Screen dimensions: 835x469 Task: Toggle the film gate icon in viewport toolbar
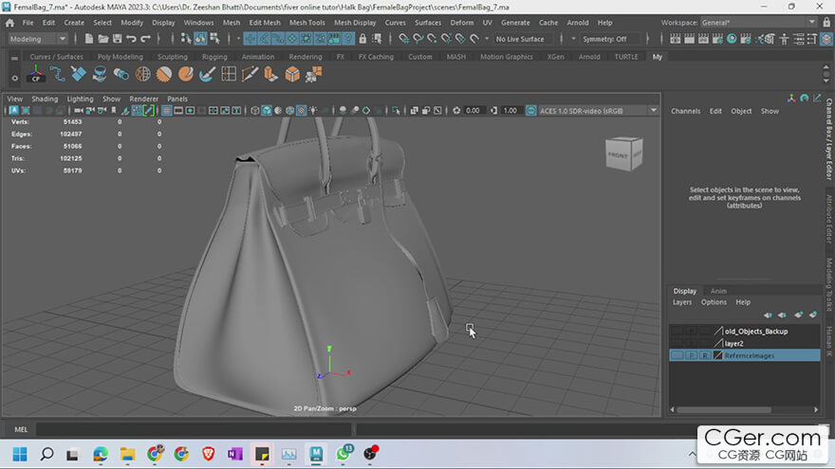point(178,111)
